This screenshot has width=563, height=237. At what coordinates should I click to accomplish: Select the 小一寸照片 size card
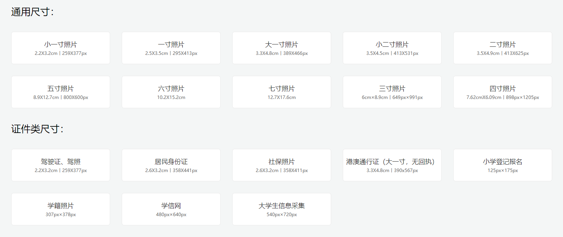[60, 48]
